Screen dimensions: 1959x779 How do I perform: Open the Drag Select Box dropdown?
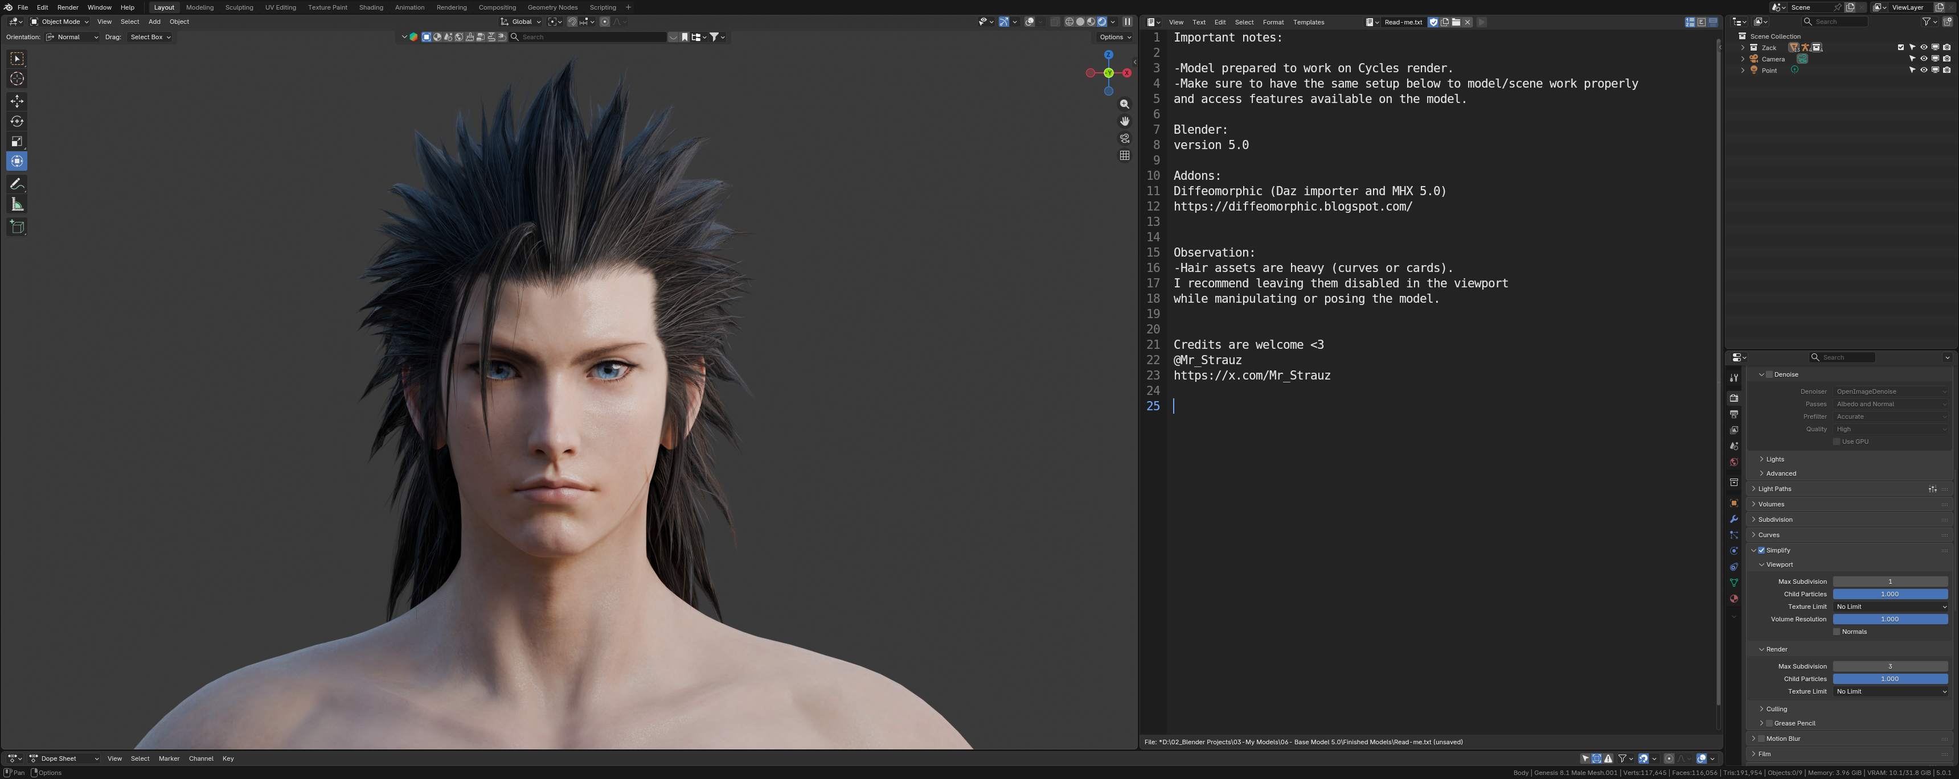coord(149,37)
